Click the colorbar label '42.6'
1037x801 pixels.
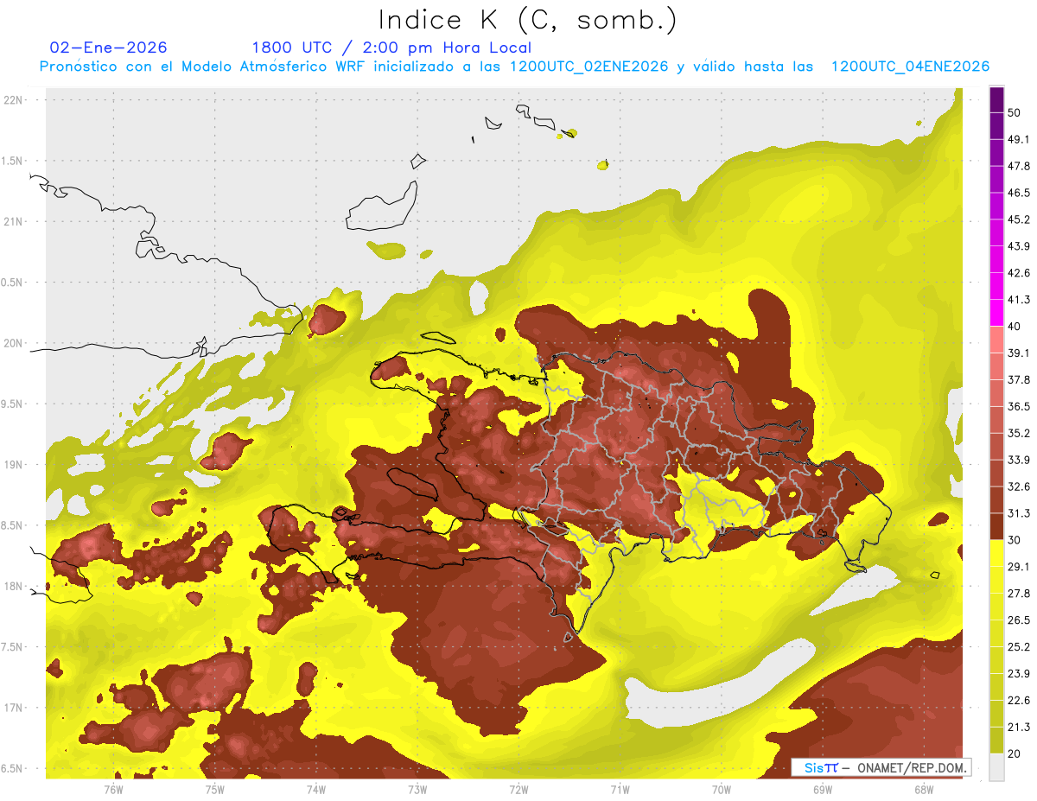coord(1018,273)
